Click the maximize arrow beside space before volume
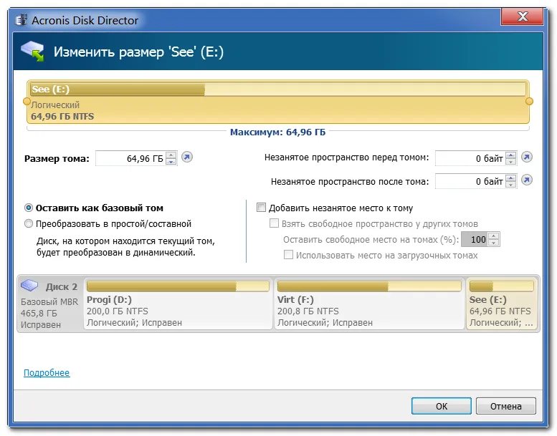 point(527,157)
